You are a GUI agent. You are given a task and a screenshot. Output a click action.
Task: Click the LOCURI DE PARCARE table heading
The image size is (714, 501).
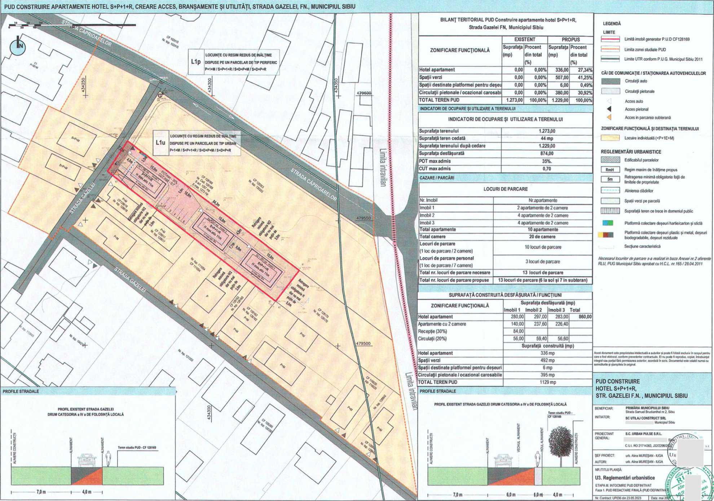tap(505, 189)
